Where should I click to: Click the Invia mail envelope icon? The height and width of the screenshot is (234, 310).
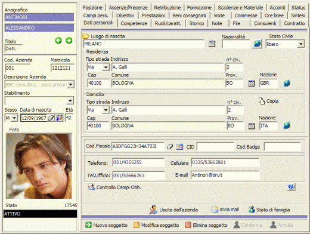tap(215, 210)
